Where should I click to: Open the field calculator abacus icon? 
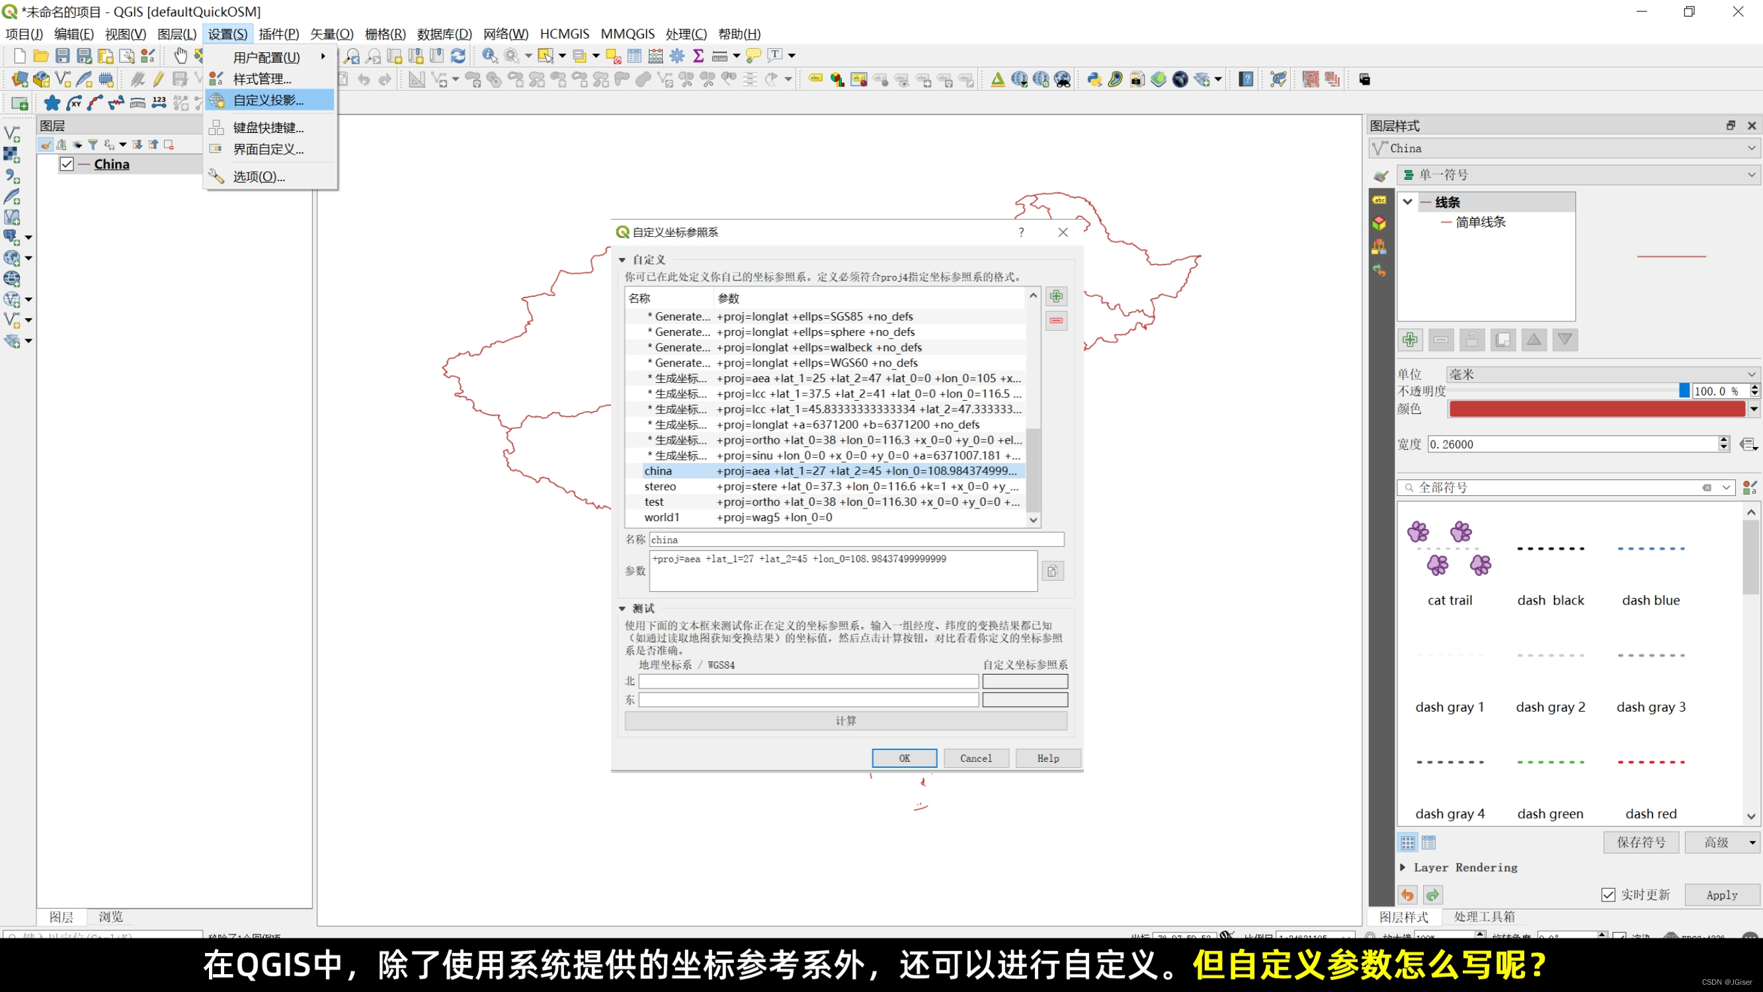point(655,56)
